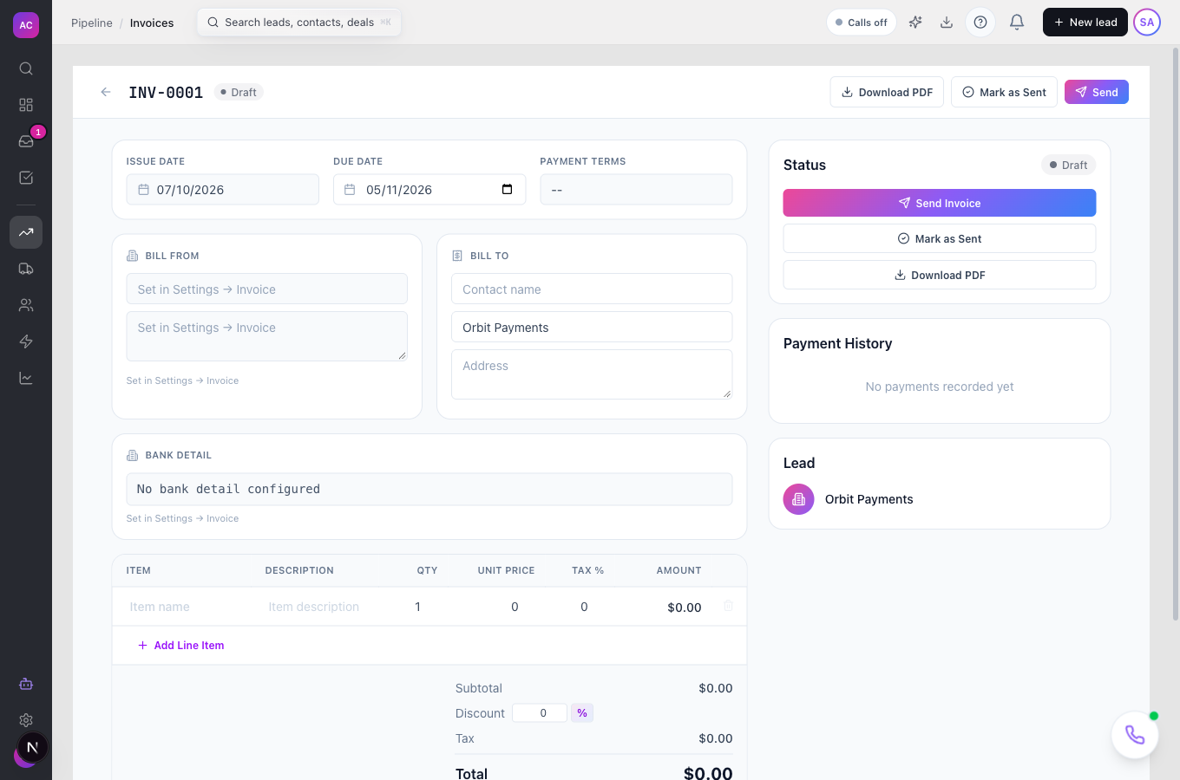Open the floating phone dialer button
The width and height of the screenshot is (1180, 780).
pos(1135,735)
